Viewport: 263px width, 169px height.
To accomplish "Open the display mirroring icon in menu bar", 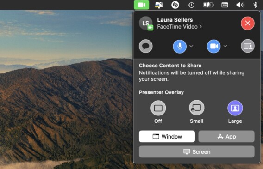I will coord(159,5).
